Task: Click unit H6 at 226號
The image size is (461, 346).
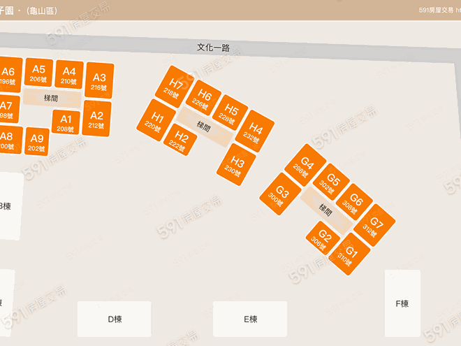Action: 202,99
